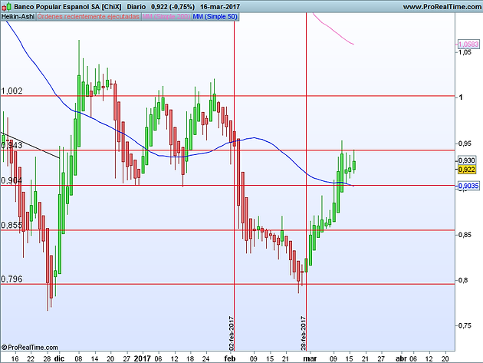Select the horizontal level label 0,904

[11, 180]
